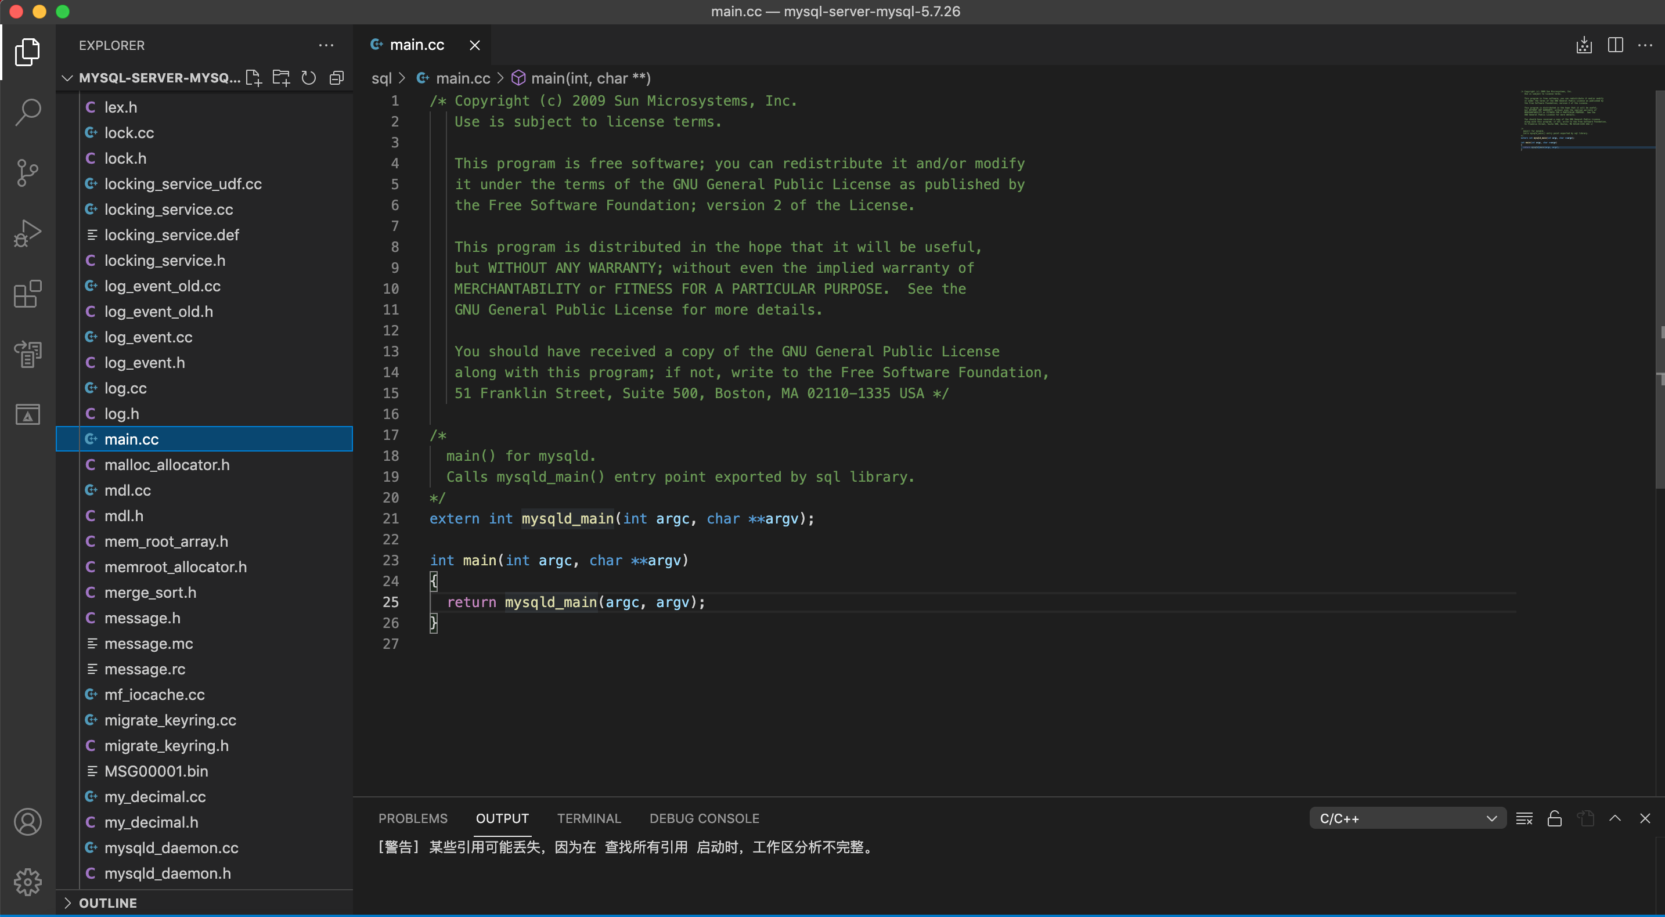
Task: Open locking_service.def file
Action: 204,235
